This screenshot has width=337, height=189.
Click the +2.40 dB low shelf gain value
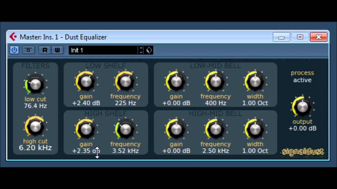[86, 103]
